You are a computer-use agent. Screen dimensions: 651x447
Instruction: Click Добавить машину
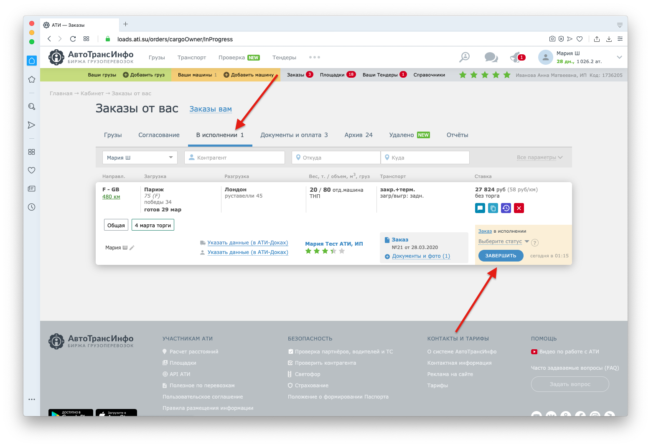(x=249, y=75)
